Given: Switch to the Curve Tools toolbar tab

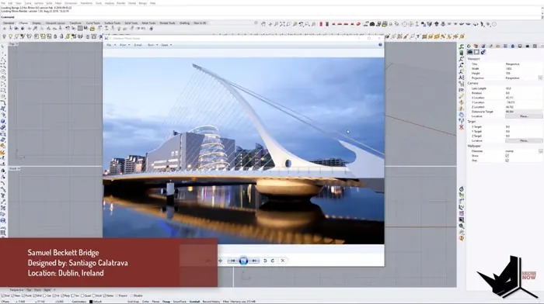Looking at the screenshot, I should 93,22.
